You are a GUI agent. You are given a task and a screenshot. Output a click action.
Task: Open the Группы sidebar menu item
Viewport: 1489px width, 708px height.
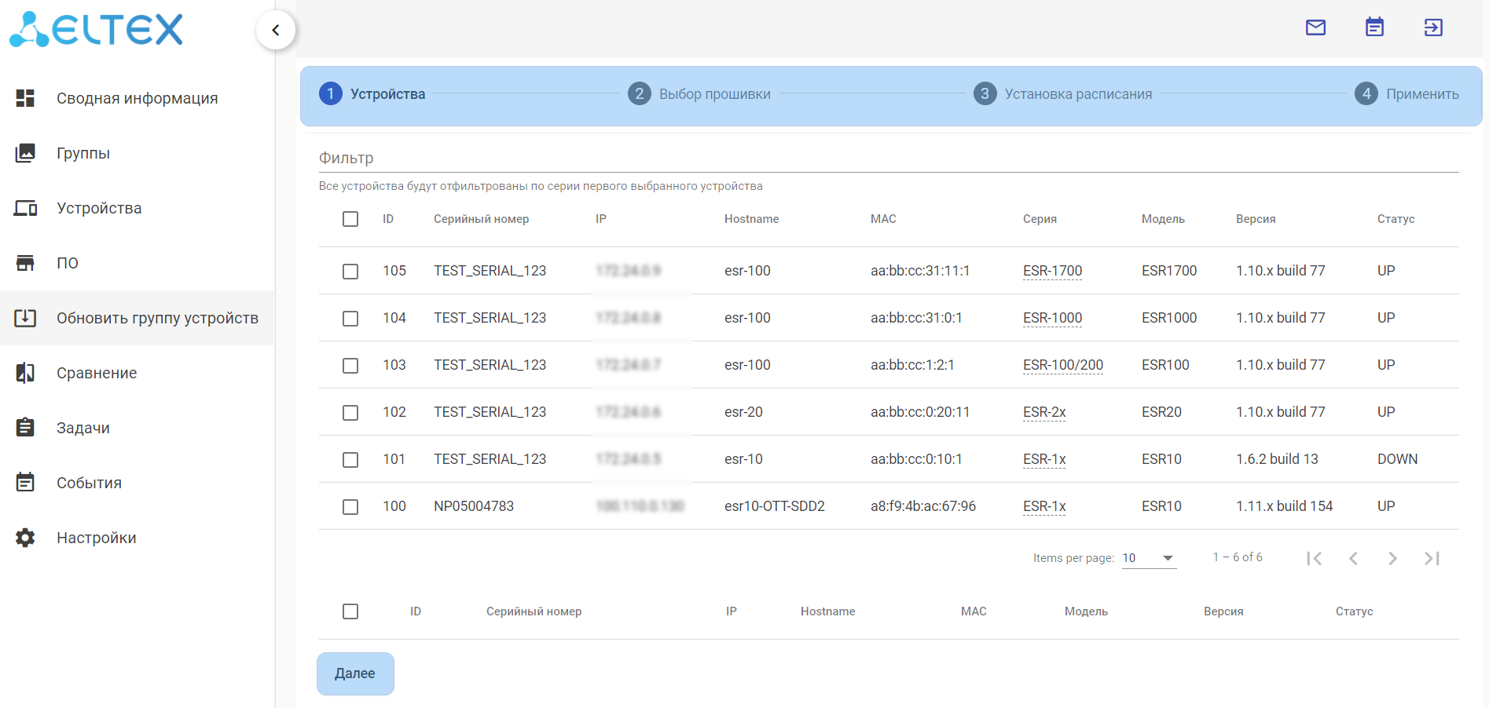click(83, 153)
